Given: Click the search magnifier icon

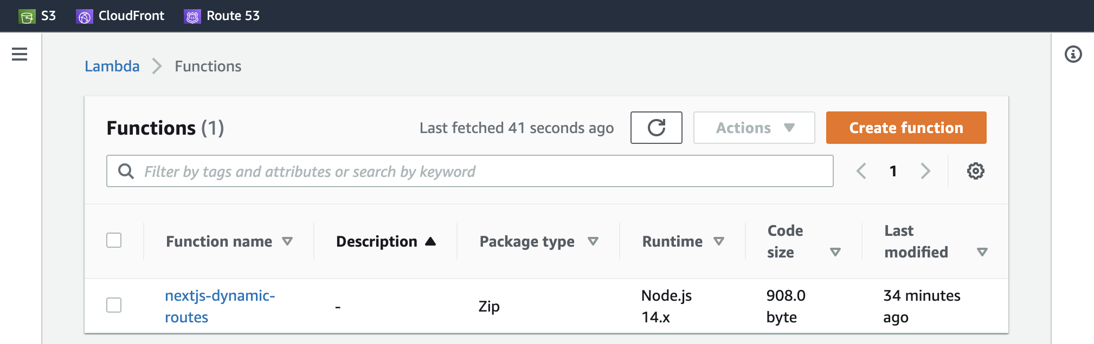Looking at the screenshot, I should 126,171.
